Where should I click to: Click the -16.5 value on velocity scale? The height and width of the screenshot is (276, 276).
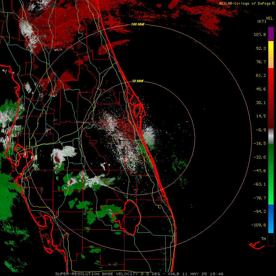pyautogui.click(x=260, y=144)
